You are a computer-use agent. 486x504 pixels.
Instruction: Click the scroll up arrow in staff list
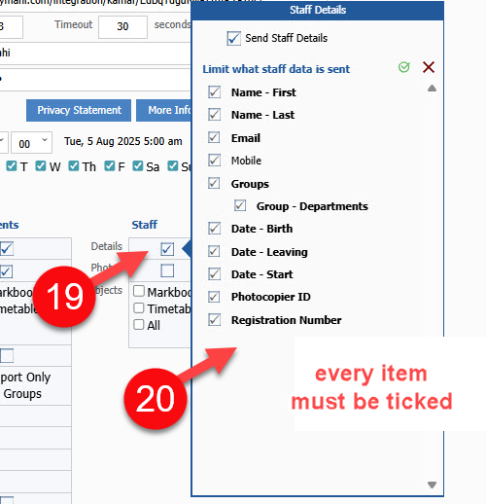click(432, 89)
